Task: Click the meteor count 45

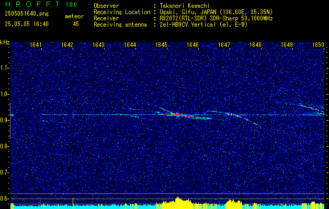Action: (x=76, y=24)
